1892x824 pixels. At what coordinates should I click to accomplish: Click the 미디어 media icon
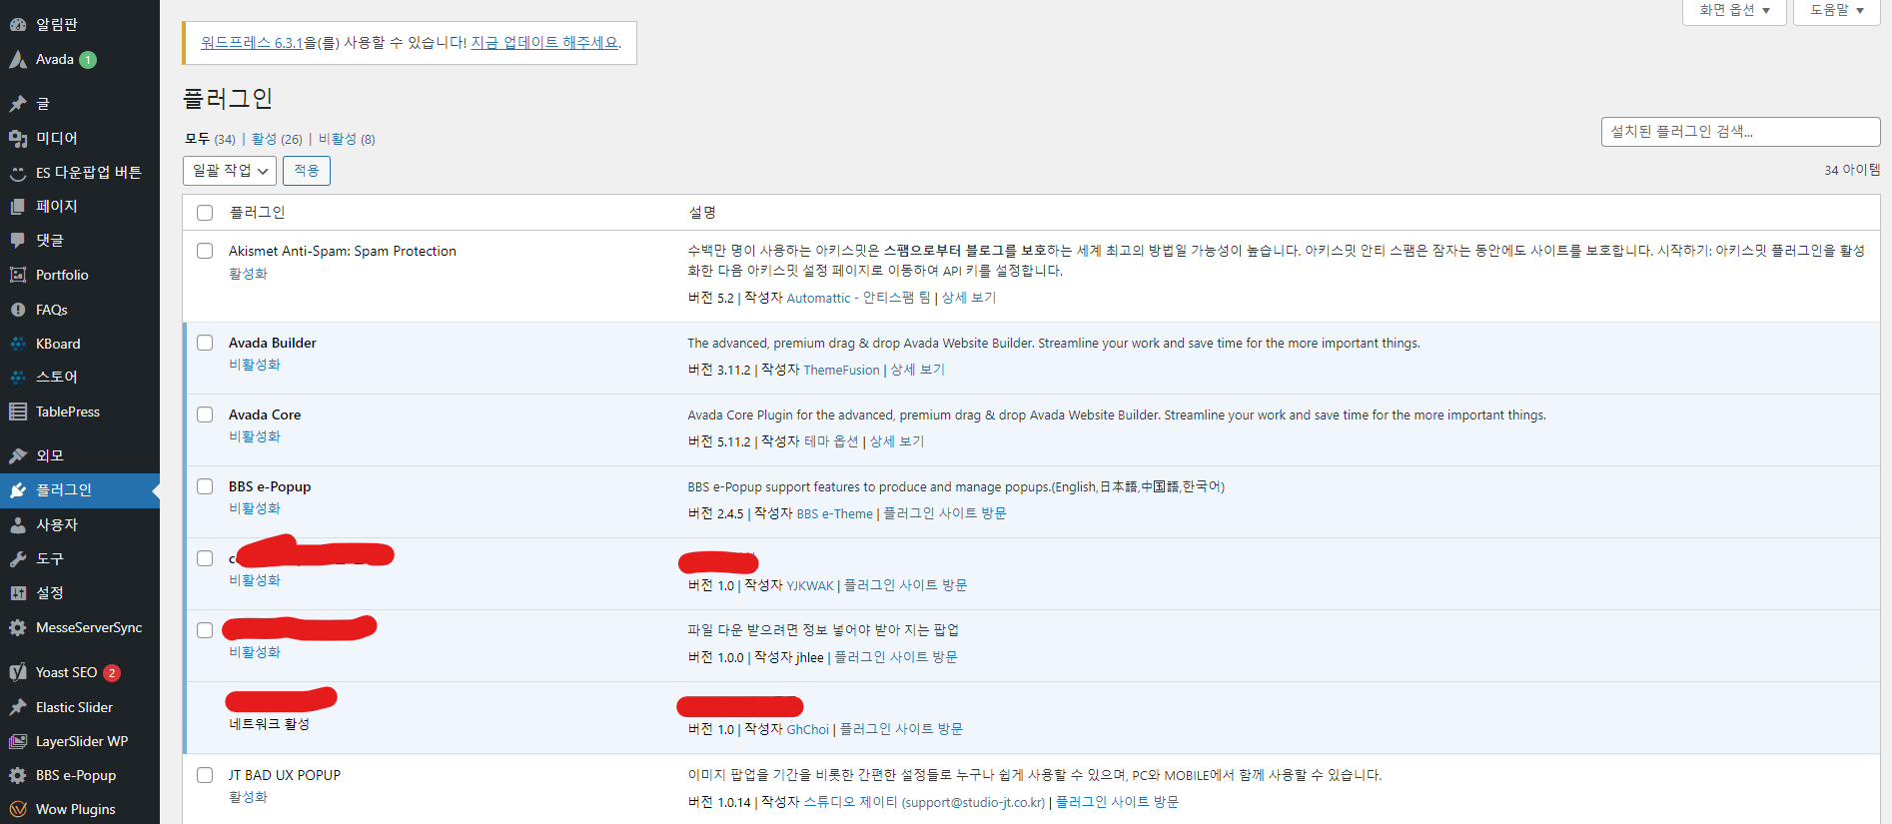click(x=18, y=138)
